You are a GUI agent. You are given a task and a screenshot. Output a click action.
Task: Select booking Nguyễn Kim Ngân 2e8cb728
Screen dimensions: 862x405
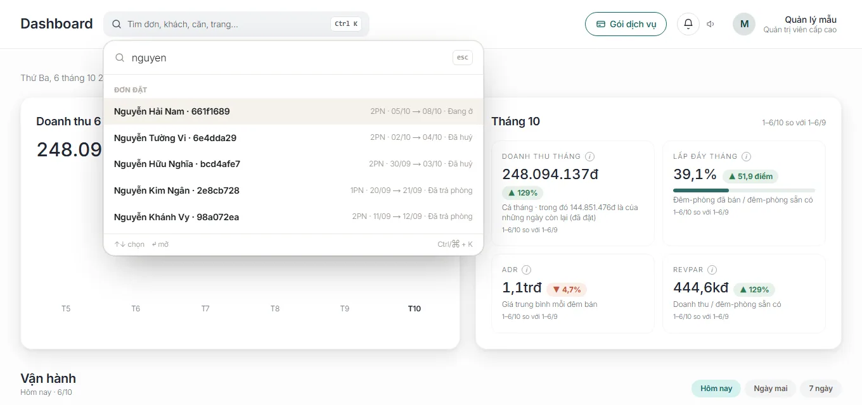pos(293,190)
